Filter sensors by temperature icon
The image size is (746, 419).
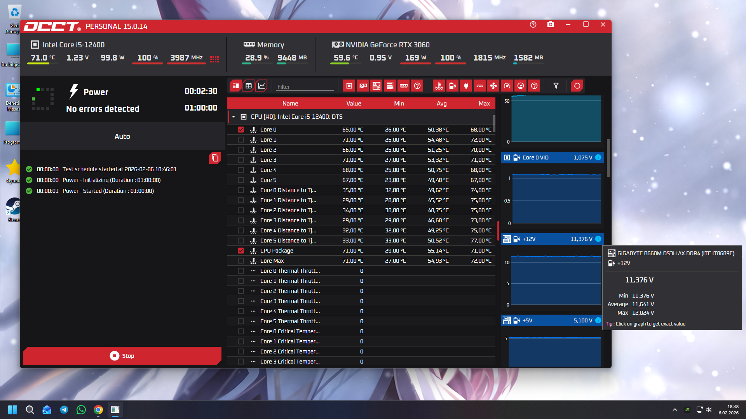439,86
